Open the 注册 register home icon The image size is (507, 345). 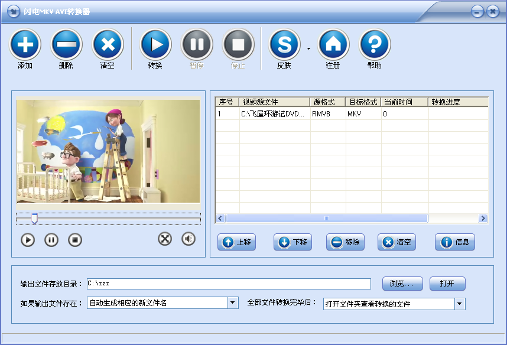tap(333, 44)
